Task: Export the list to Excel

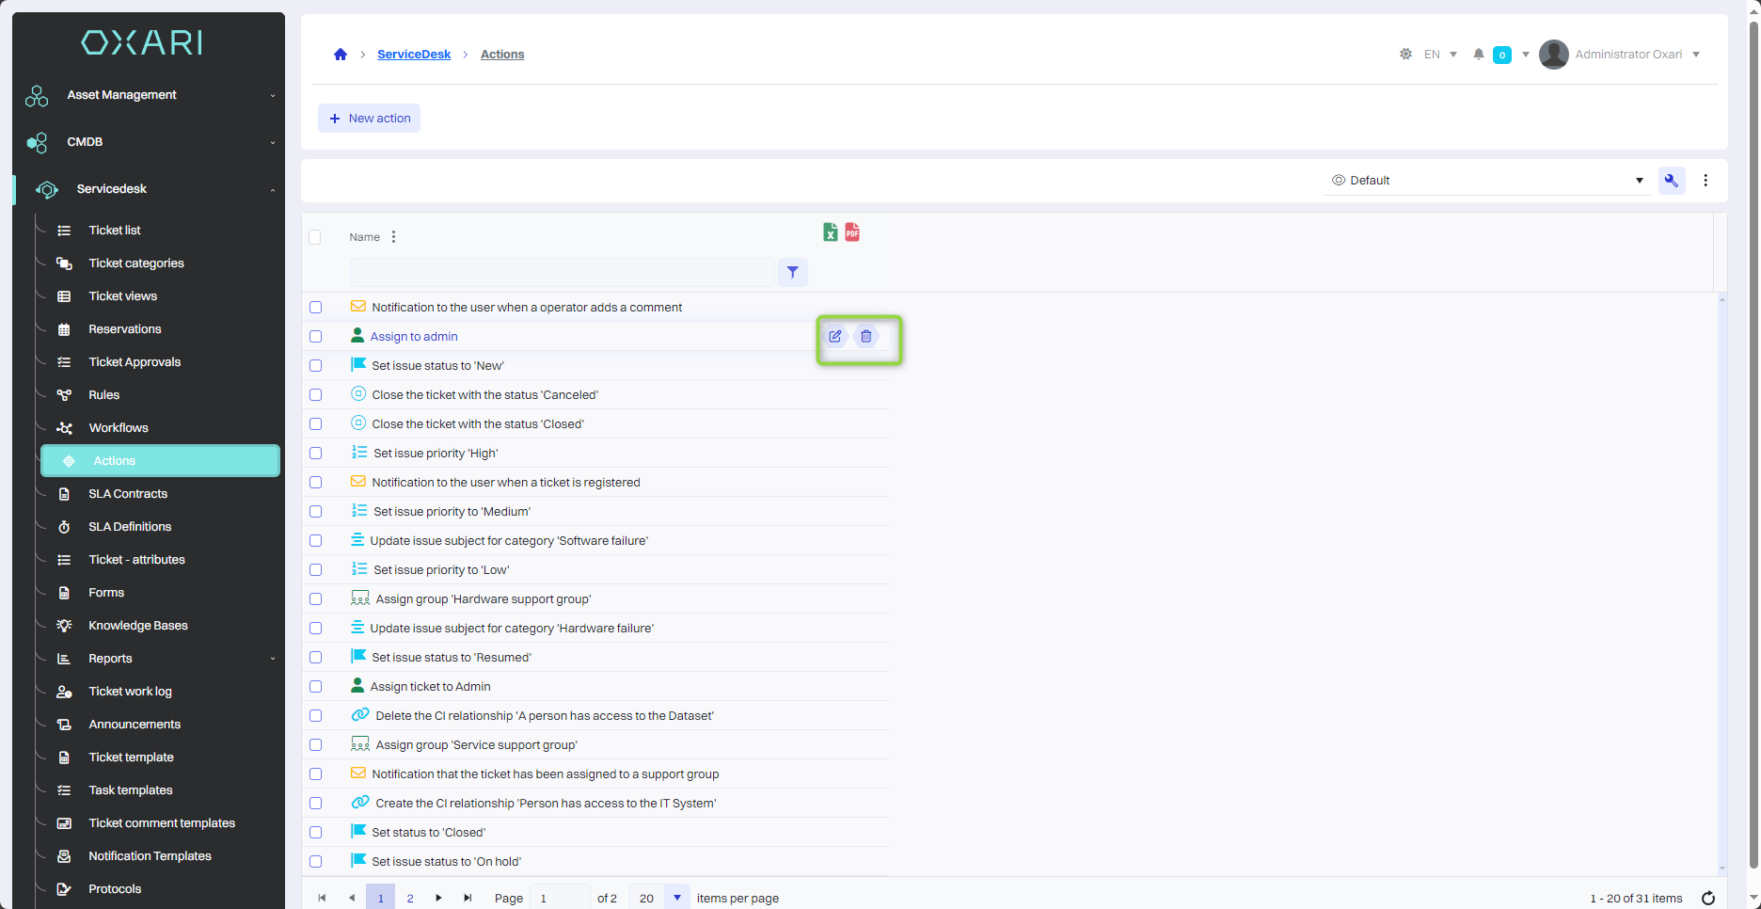Action: point(830,232)
